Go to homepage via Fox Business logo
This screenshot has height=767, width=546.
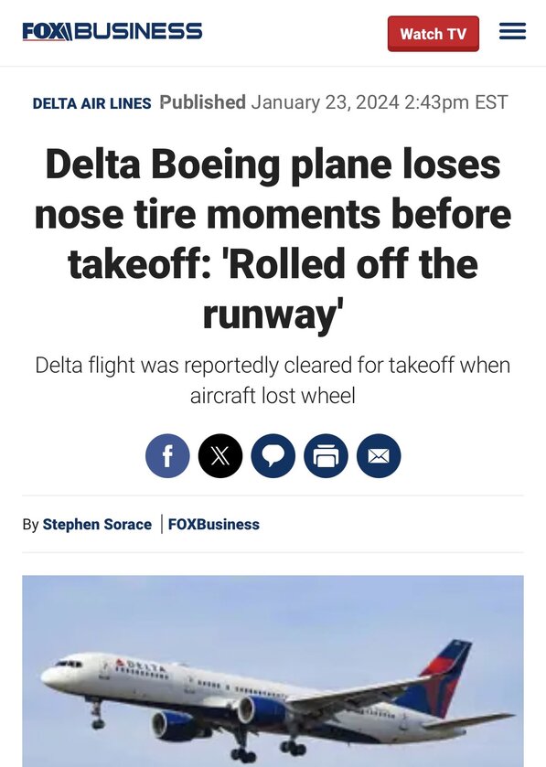click(112, 31)
